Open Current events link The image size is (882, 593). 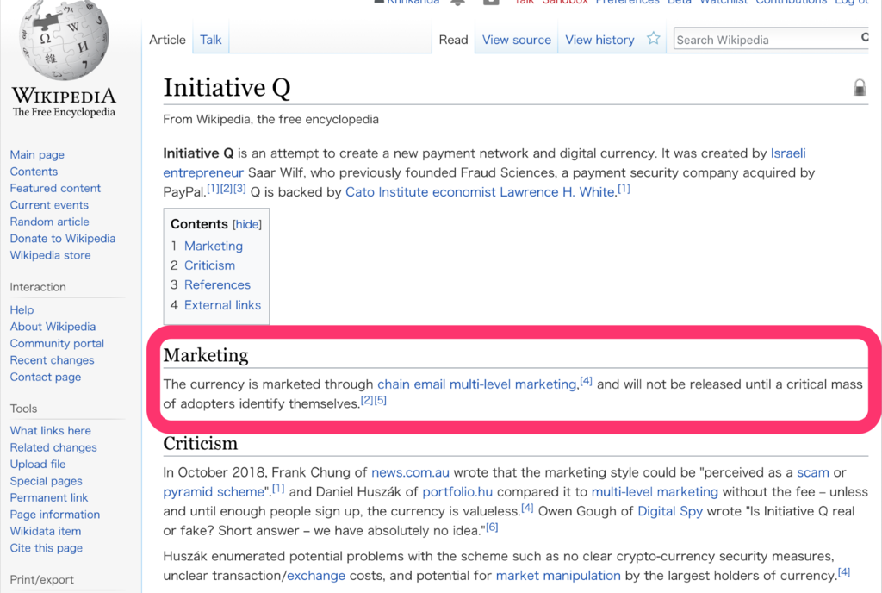(49, 205)
